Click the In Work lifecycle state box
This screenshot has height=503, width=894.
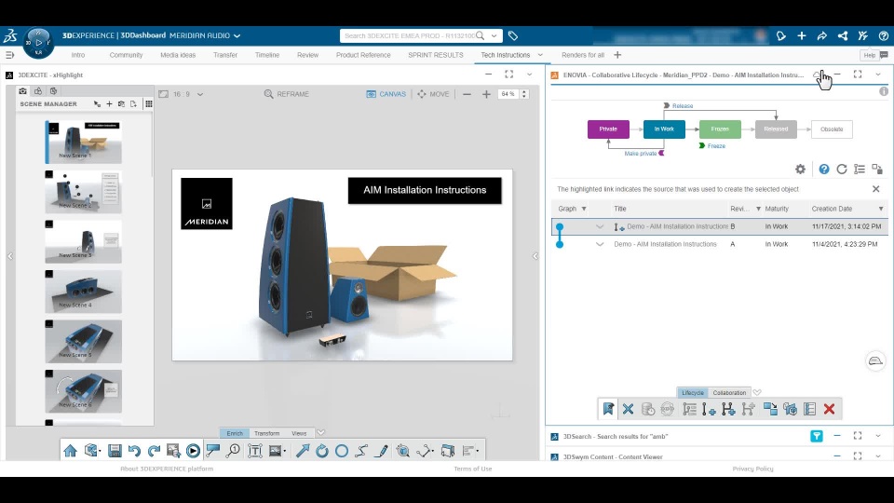(x=664, y=129)
